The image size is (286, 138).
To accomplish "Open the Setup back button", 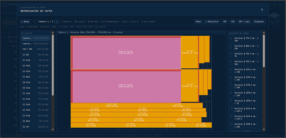I will (x=25, y=22).
